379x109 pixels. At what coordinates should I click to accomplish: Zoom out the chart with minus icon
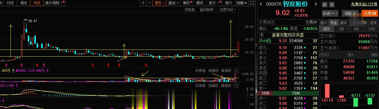point(149,3)
